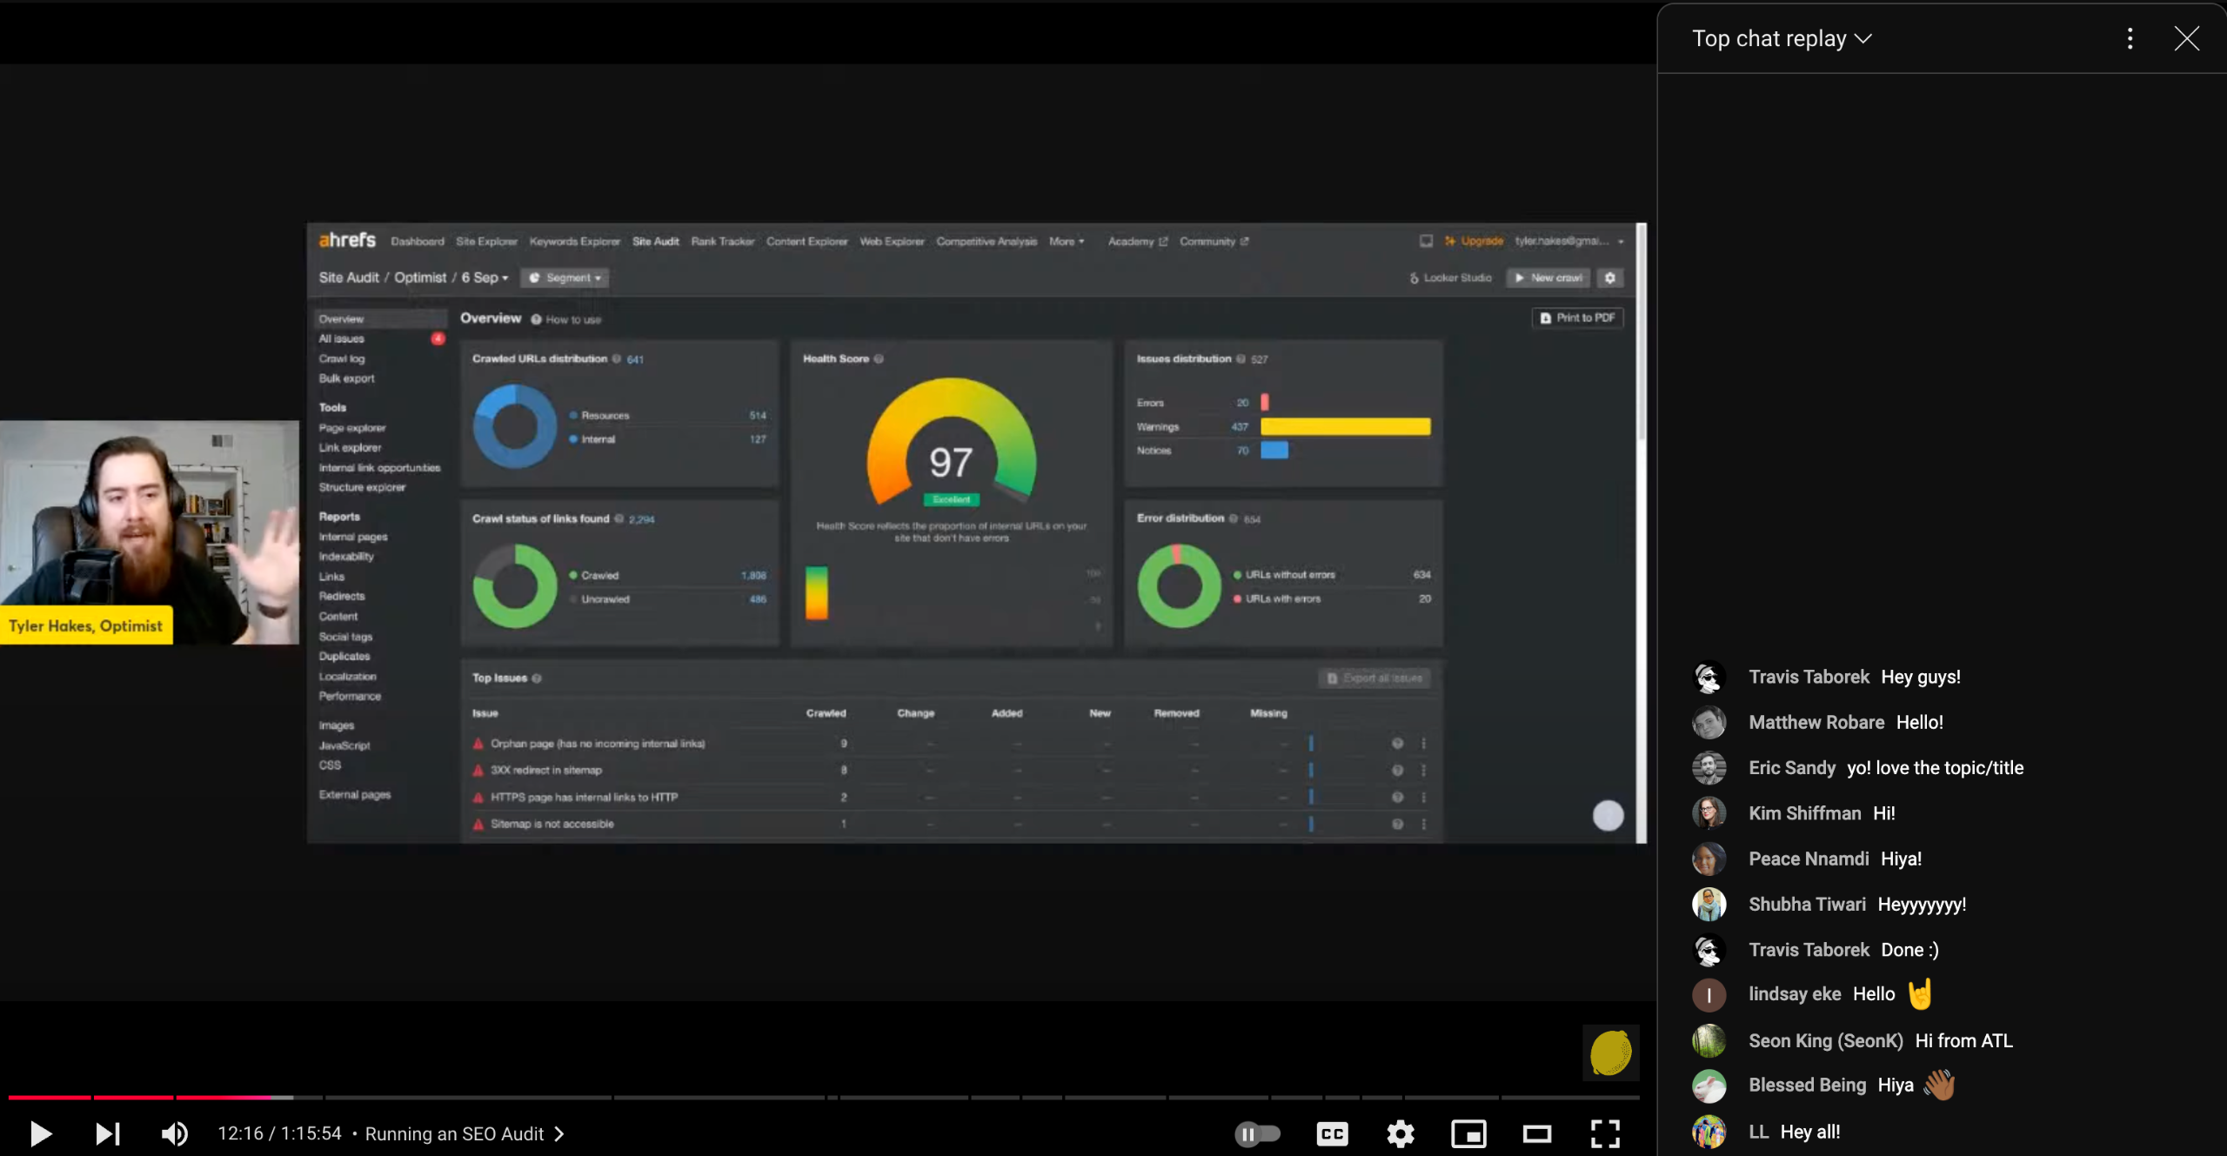Click Eric Sandy's chat name
2227x1156 pixels.
coord(1791,767)
